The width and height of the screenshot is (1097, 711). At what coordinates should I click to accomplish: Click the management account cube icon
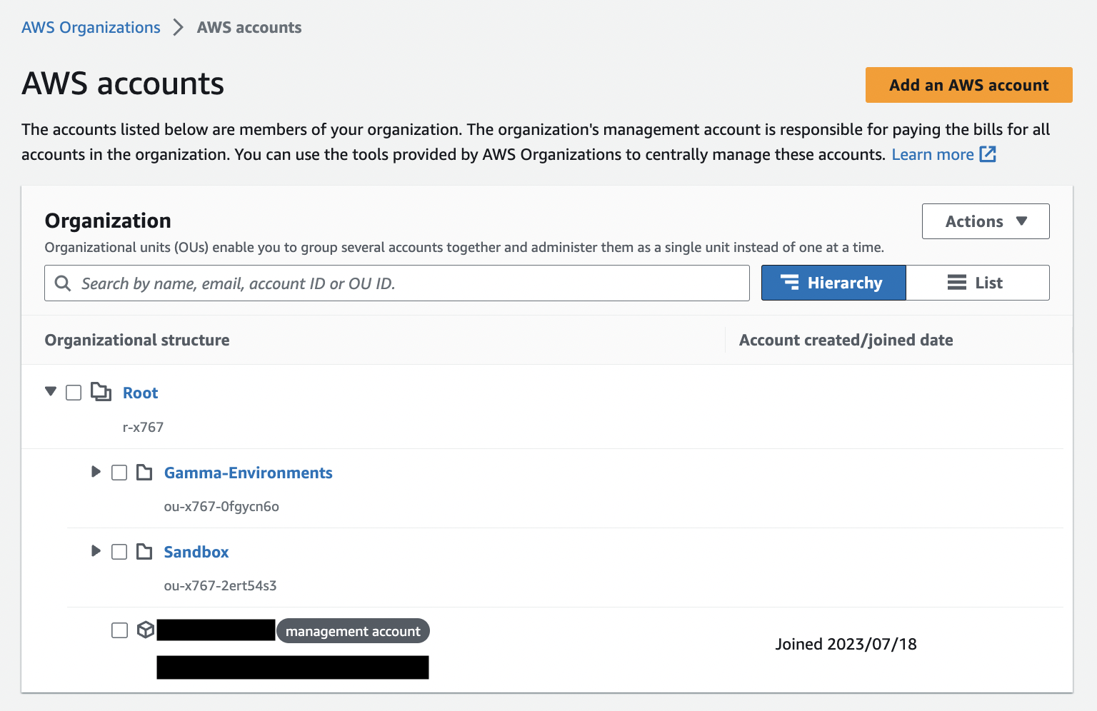(x=146, y=630)
